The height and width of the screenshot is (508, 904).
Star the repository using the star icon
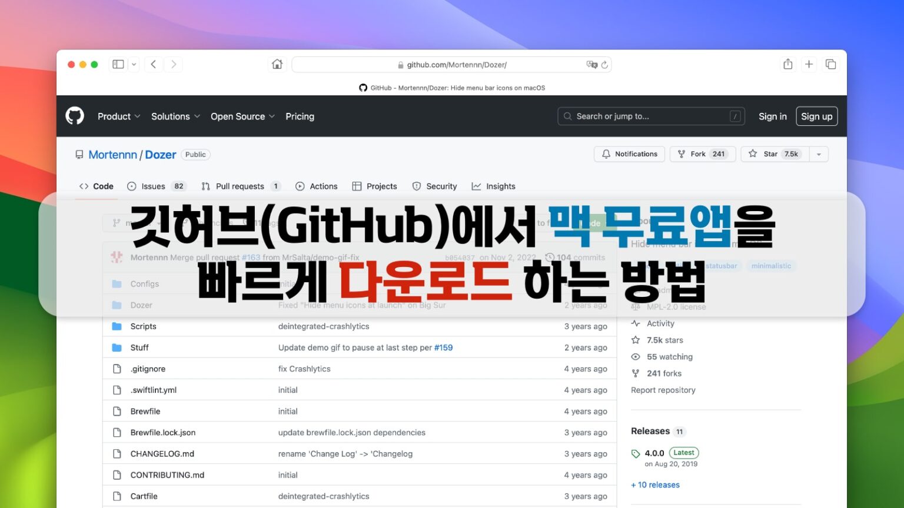(753, 153)
